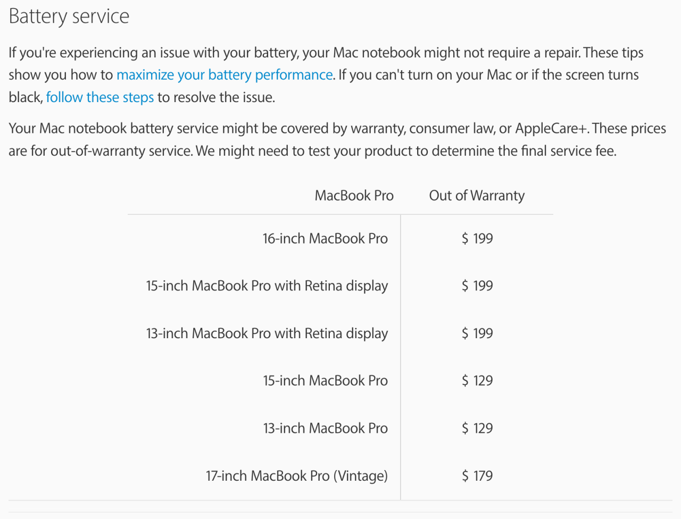The height and width of the screenshot is (519, 681).
Task: Select the 13-inch MacBook Pro row label
Action: pyautogui.click(x=325, y=428)
